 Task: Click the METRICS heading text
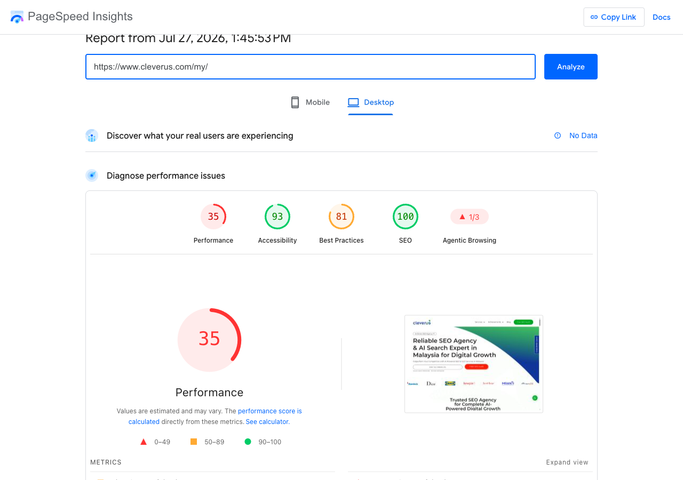pyautogui.click(x=106, y=462)
